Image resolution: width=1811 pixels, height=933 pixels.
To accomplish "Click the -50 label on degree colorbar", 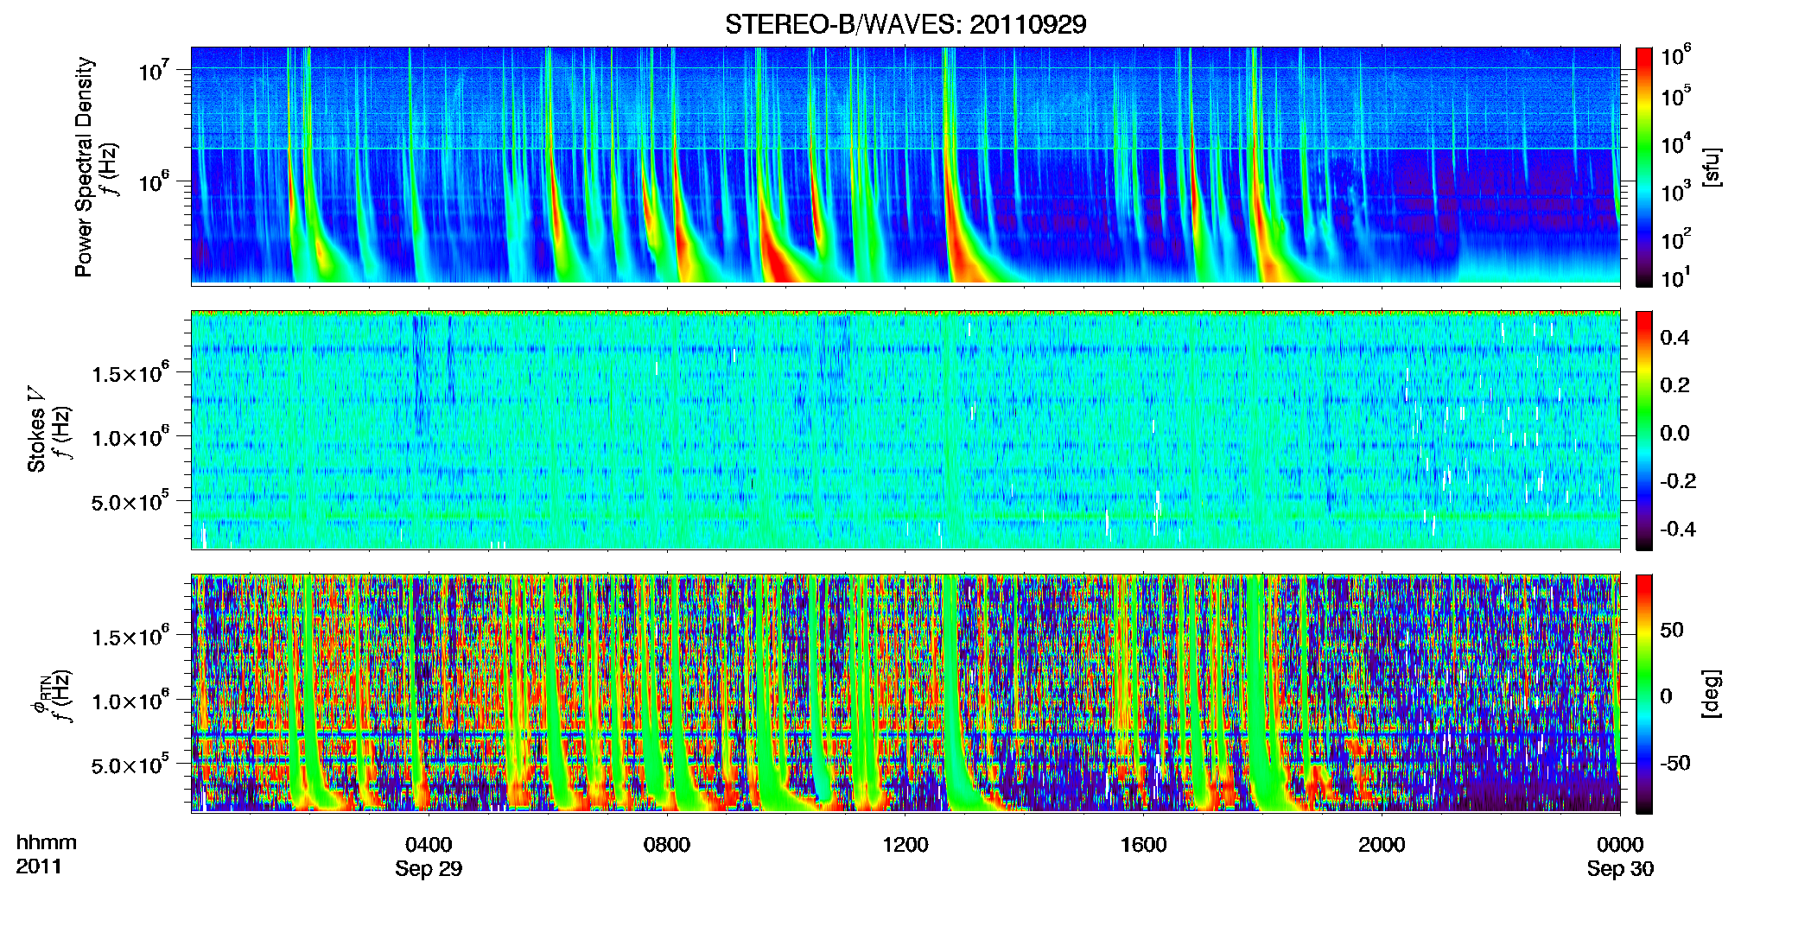I will point(1675,764).
